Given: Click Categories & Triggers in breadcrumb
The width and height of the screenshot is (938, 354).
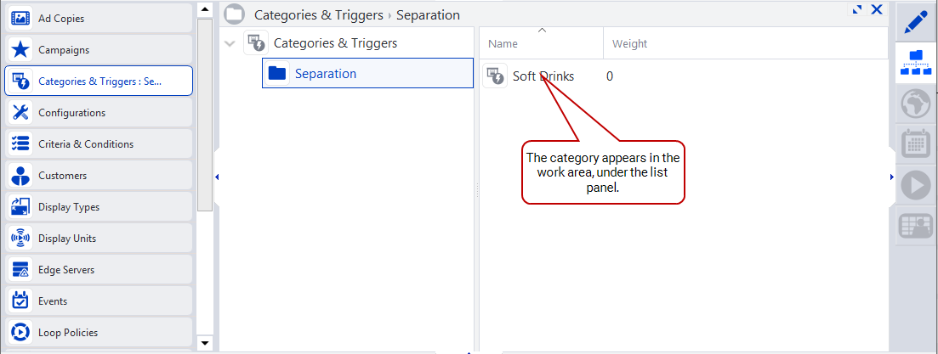Looking at the screenshot, I should click(318, 15).
